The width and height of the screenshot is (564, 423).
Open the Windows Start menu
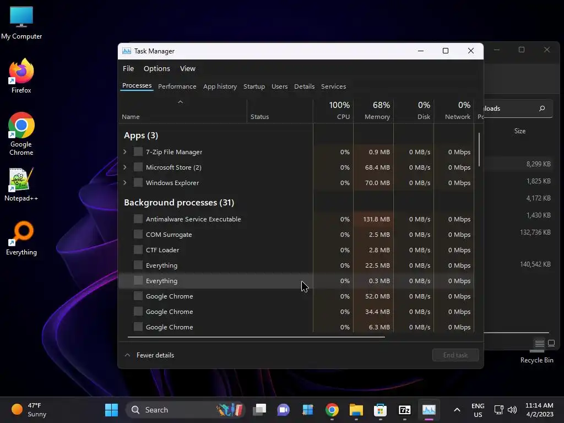coord(111,410)
